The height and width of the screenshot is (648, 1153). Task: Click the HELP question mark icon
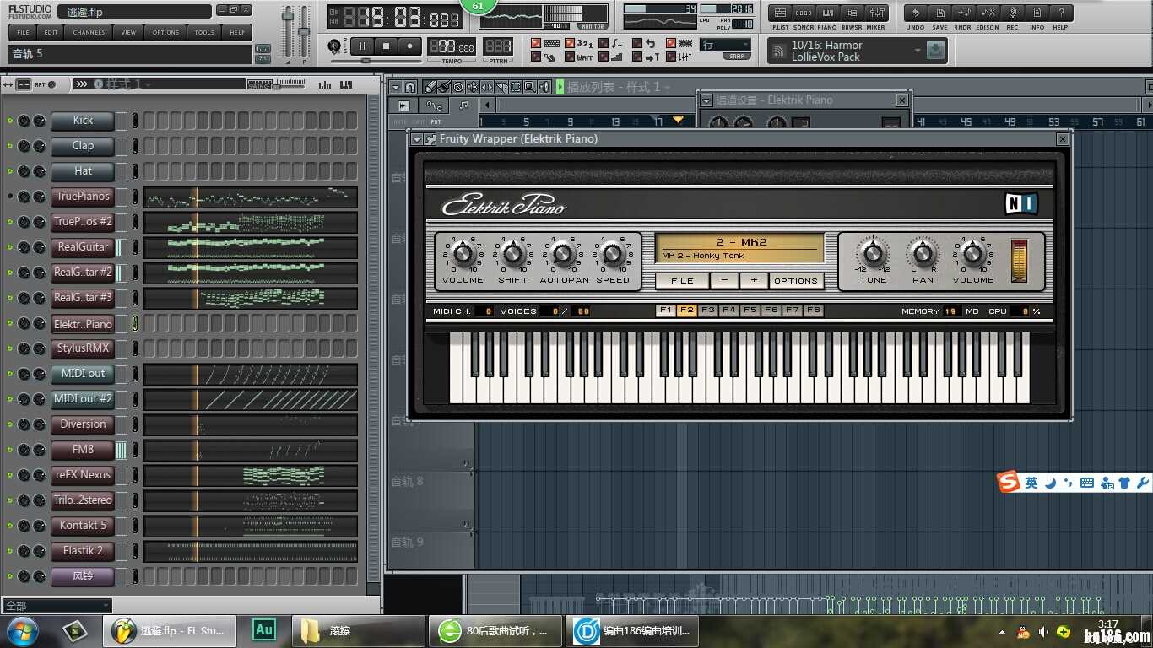(1061, 13)
